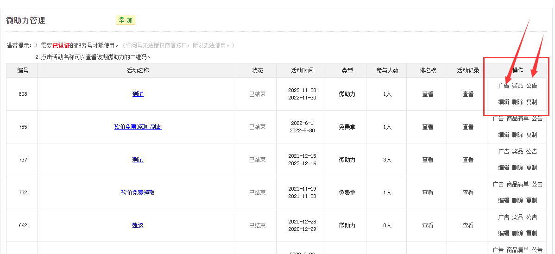
Task: View ranking 查看 for activity 662
Action: pos(428,225)
